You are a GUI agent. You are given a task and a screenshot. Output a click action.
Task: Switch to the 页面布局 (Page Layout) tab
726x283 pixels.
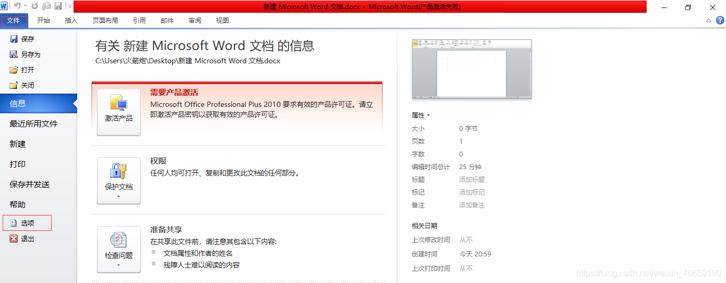tap(105, 21)
